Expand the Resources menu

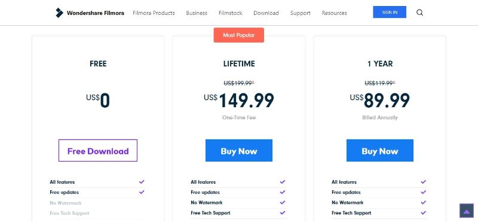[x=334, y=13]
